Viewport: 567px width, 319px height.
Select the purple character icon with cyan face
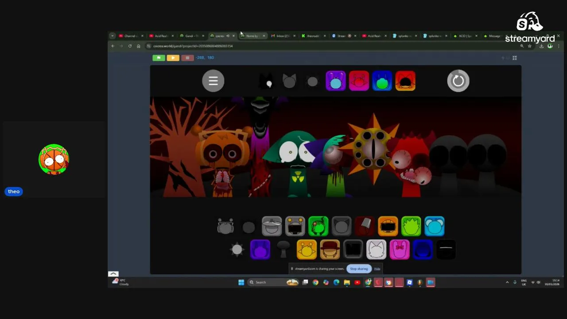pyautogui.click(x=336, y=81)
